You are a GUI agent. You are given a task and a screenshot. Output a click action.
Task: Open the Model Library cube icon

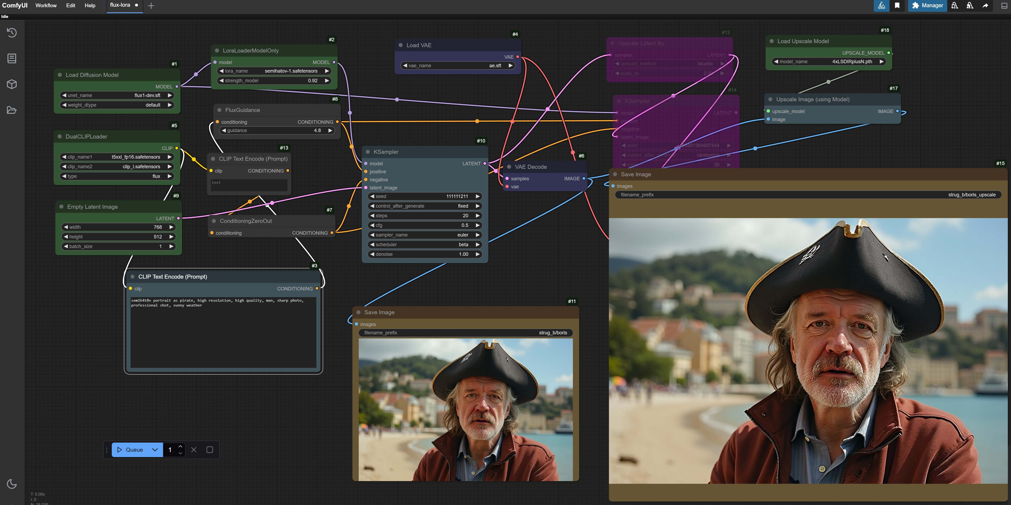[x=12, y=84]
